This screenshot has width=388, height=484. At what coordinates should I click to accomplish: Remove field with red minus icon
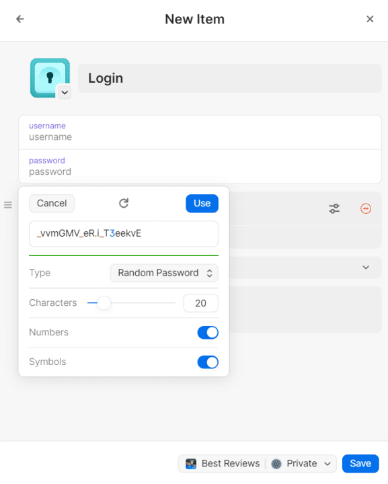pyautogui.click(x=366, y=208)
